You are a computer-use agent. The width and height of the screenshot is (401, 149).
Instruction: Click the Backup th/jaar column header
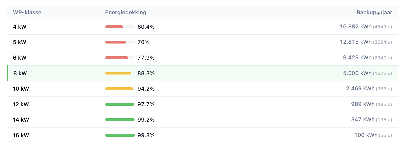(x=374, y=13)
